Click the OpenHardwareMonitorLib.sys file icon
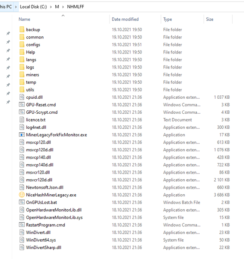244x259 pixels. (22, 217)
